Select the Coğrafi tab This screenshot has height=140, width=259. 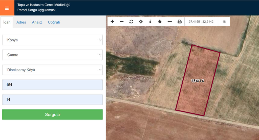pos(54,22)
